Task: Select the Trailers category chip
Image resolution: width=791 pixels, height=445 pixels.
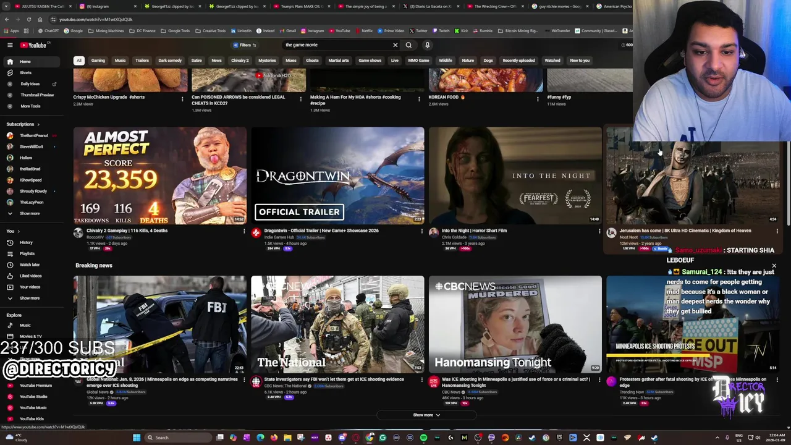Action: coord(142,61)
